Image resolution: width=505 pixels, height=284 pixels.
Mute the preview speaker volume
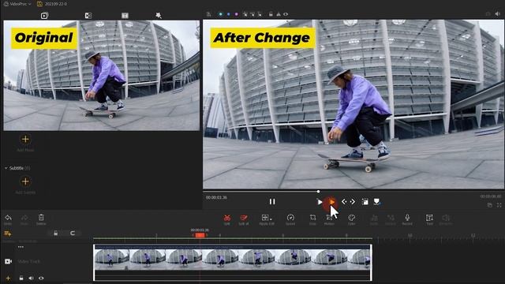(497, 14)
